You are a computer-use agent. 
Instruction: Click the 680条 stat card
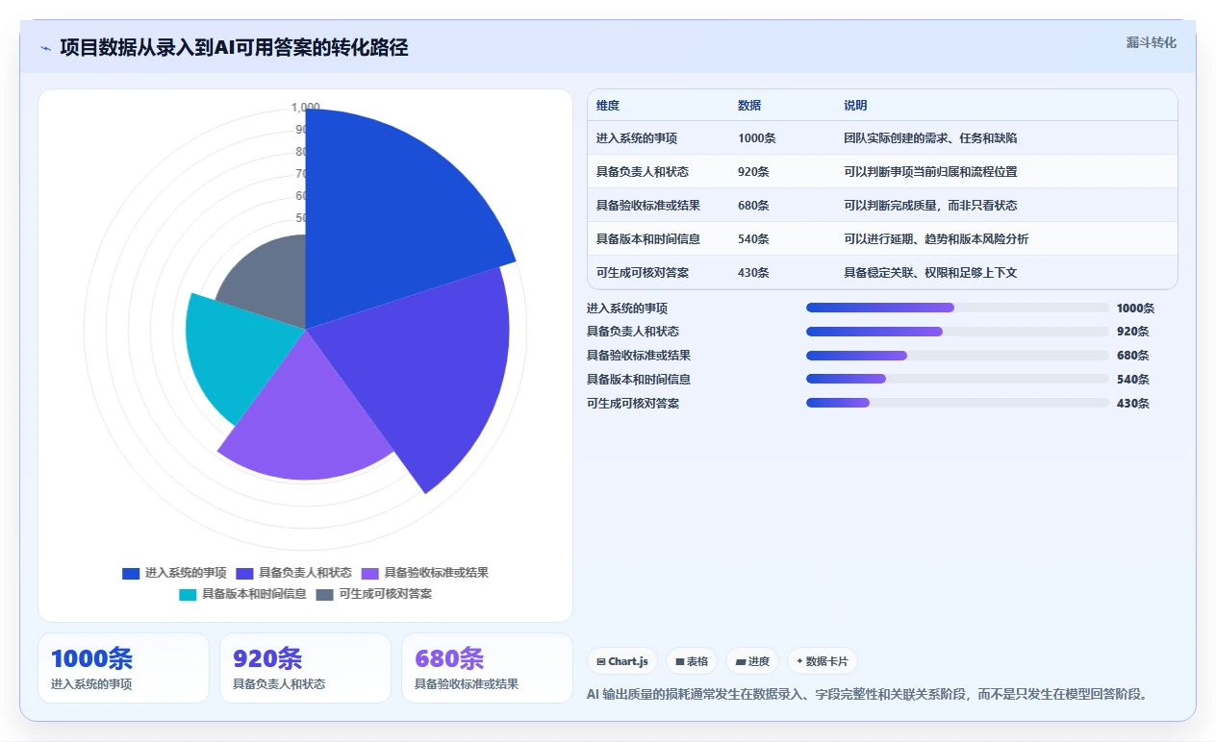pyautogui.click(x=487, y=668)
